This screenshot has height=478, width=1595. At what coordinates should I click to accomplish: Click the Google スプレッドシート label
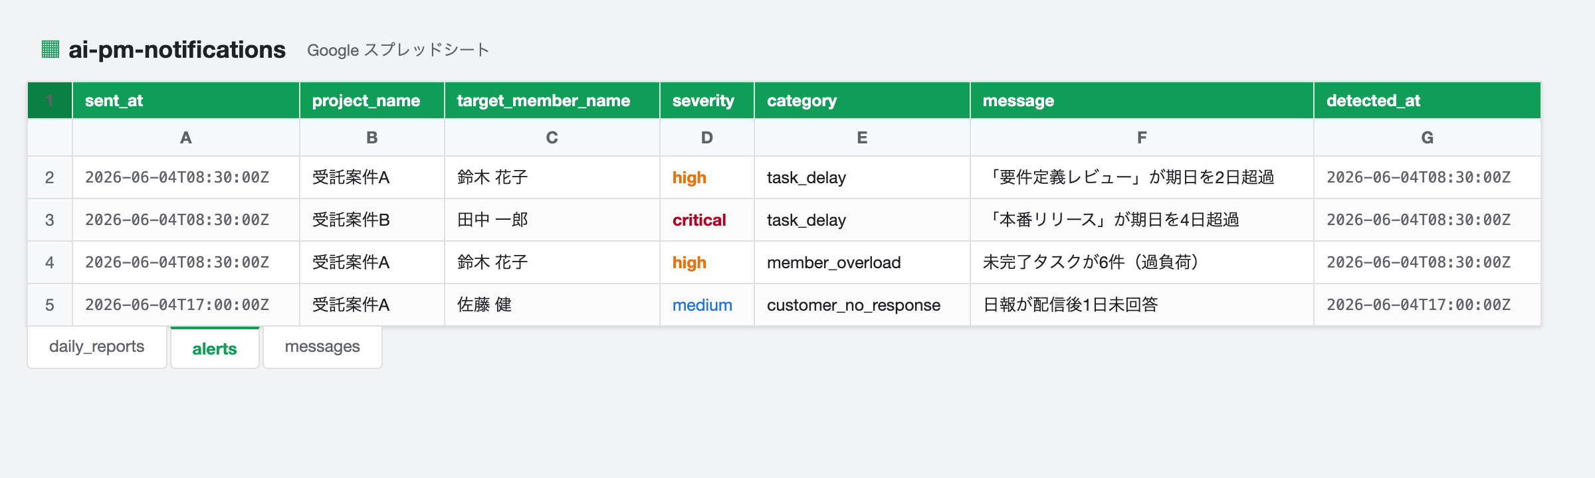pos(398,50)
